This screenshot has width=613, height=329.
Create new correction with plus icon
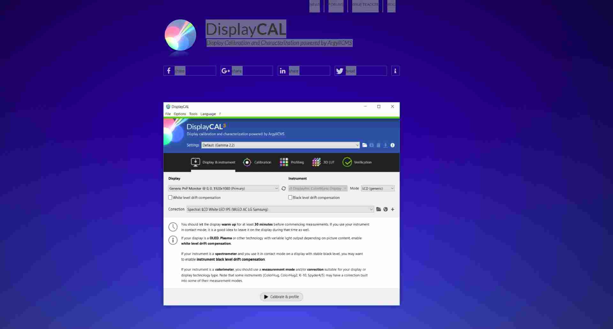tap(393, 209)
